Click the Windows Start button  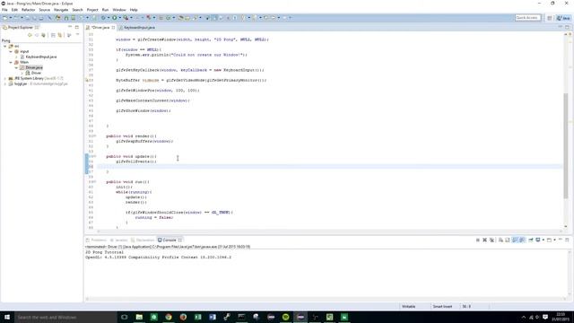(x=7, y=317)
